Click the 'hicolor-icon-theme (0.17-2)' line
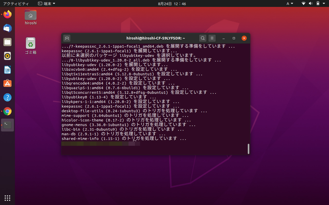Viewport: 329px width, 205px height. coord(126,120)
